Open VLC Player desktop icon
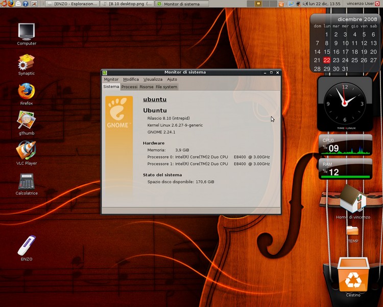Image resolution: width=383 pixels, height=307 pixels. point(27,153)
